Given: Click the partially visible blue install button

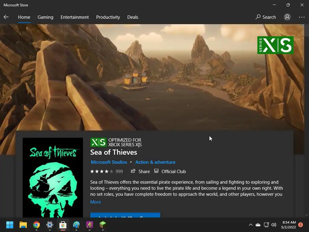Looking at the screenshot, I should pyautogui.click(x=125, y=215).
